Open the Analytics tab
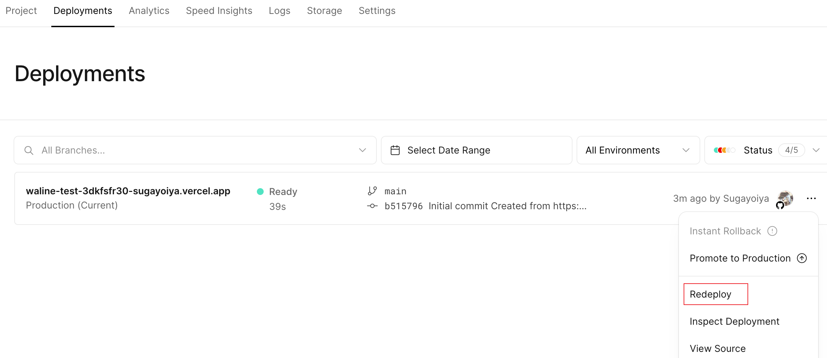The image size is (827, 358). tap(149, 11)
